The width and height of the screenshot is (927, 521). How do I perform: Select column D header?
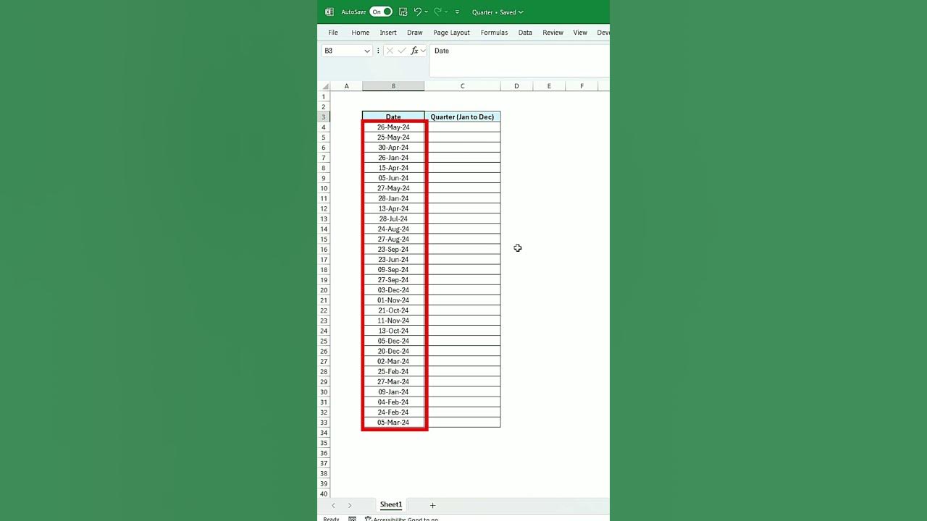point(516,86)
